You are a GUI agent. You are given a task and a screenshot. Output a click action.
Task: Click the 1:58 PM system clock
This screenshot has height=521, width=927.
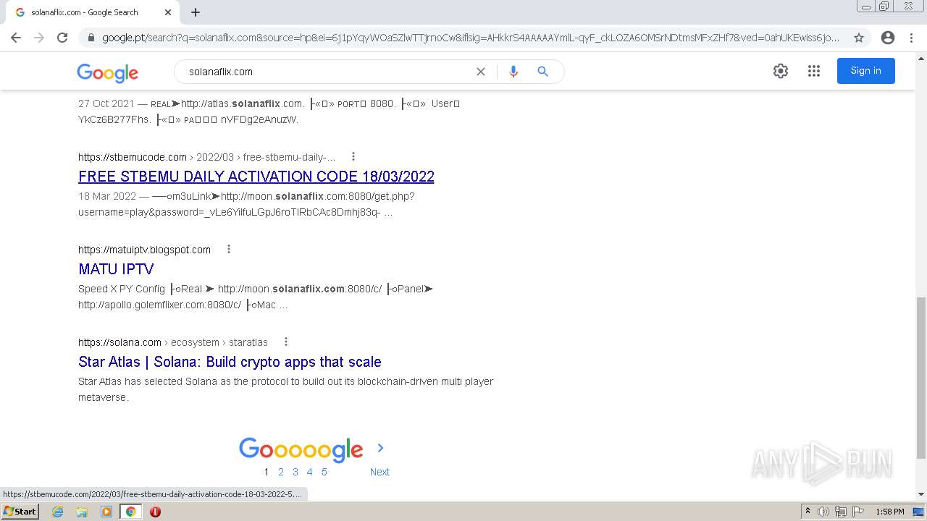coord(889,512)
